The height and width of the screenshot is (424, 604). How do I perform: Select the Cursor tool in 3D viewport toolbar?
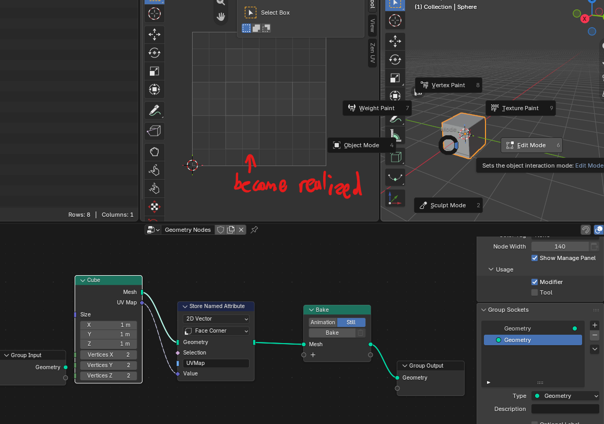click(395, 20)
